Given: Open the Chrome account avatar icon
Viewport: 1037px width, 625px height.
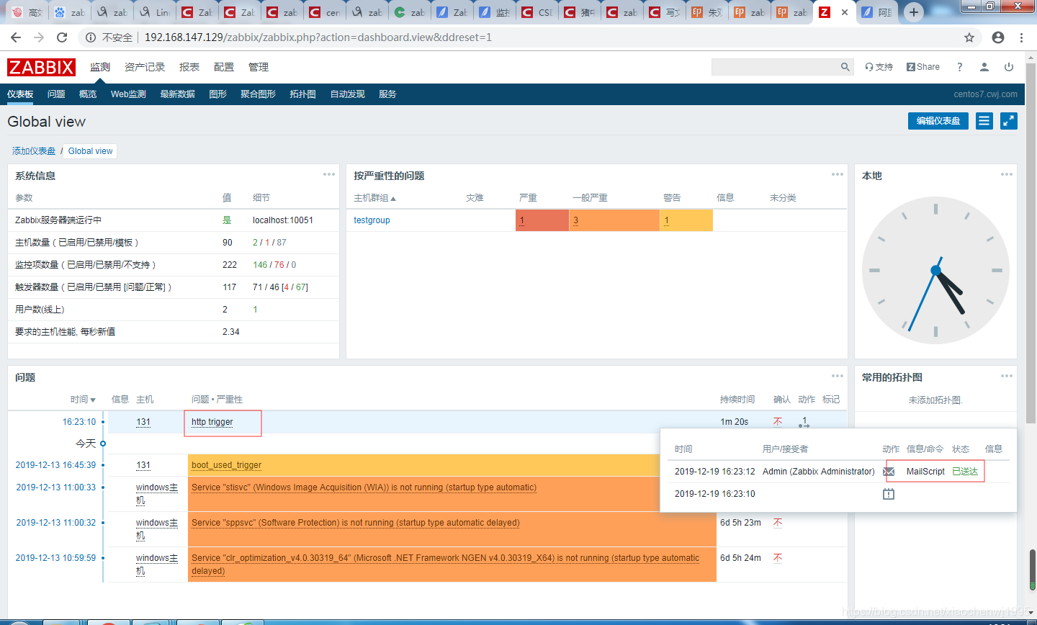Looking at the screenshot, I should [998, 37].
